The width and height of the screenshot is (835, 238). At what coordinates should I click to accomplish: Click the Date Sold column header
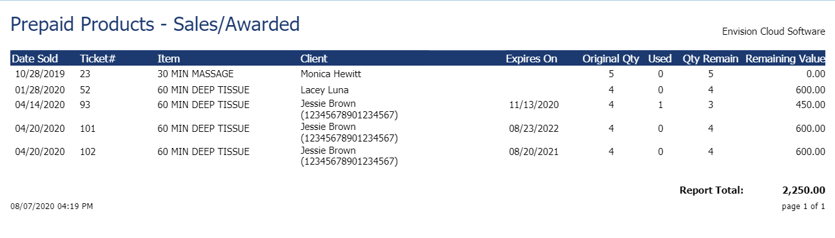(35, 59)
